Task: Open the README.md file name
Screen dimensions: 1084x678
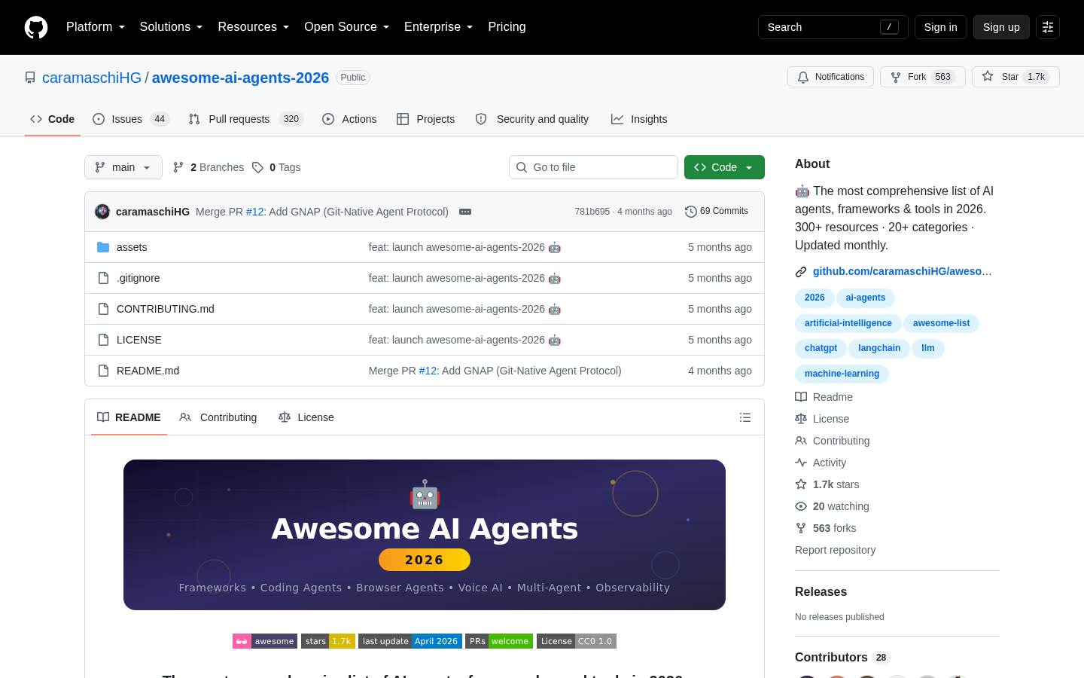Action: click(x=148, y=371)
